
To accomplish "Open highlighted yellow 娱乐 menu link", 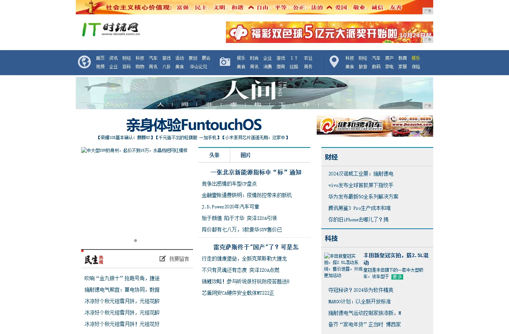I will [x=416, y=58].
